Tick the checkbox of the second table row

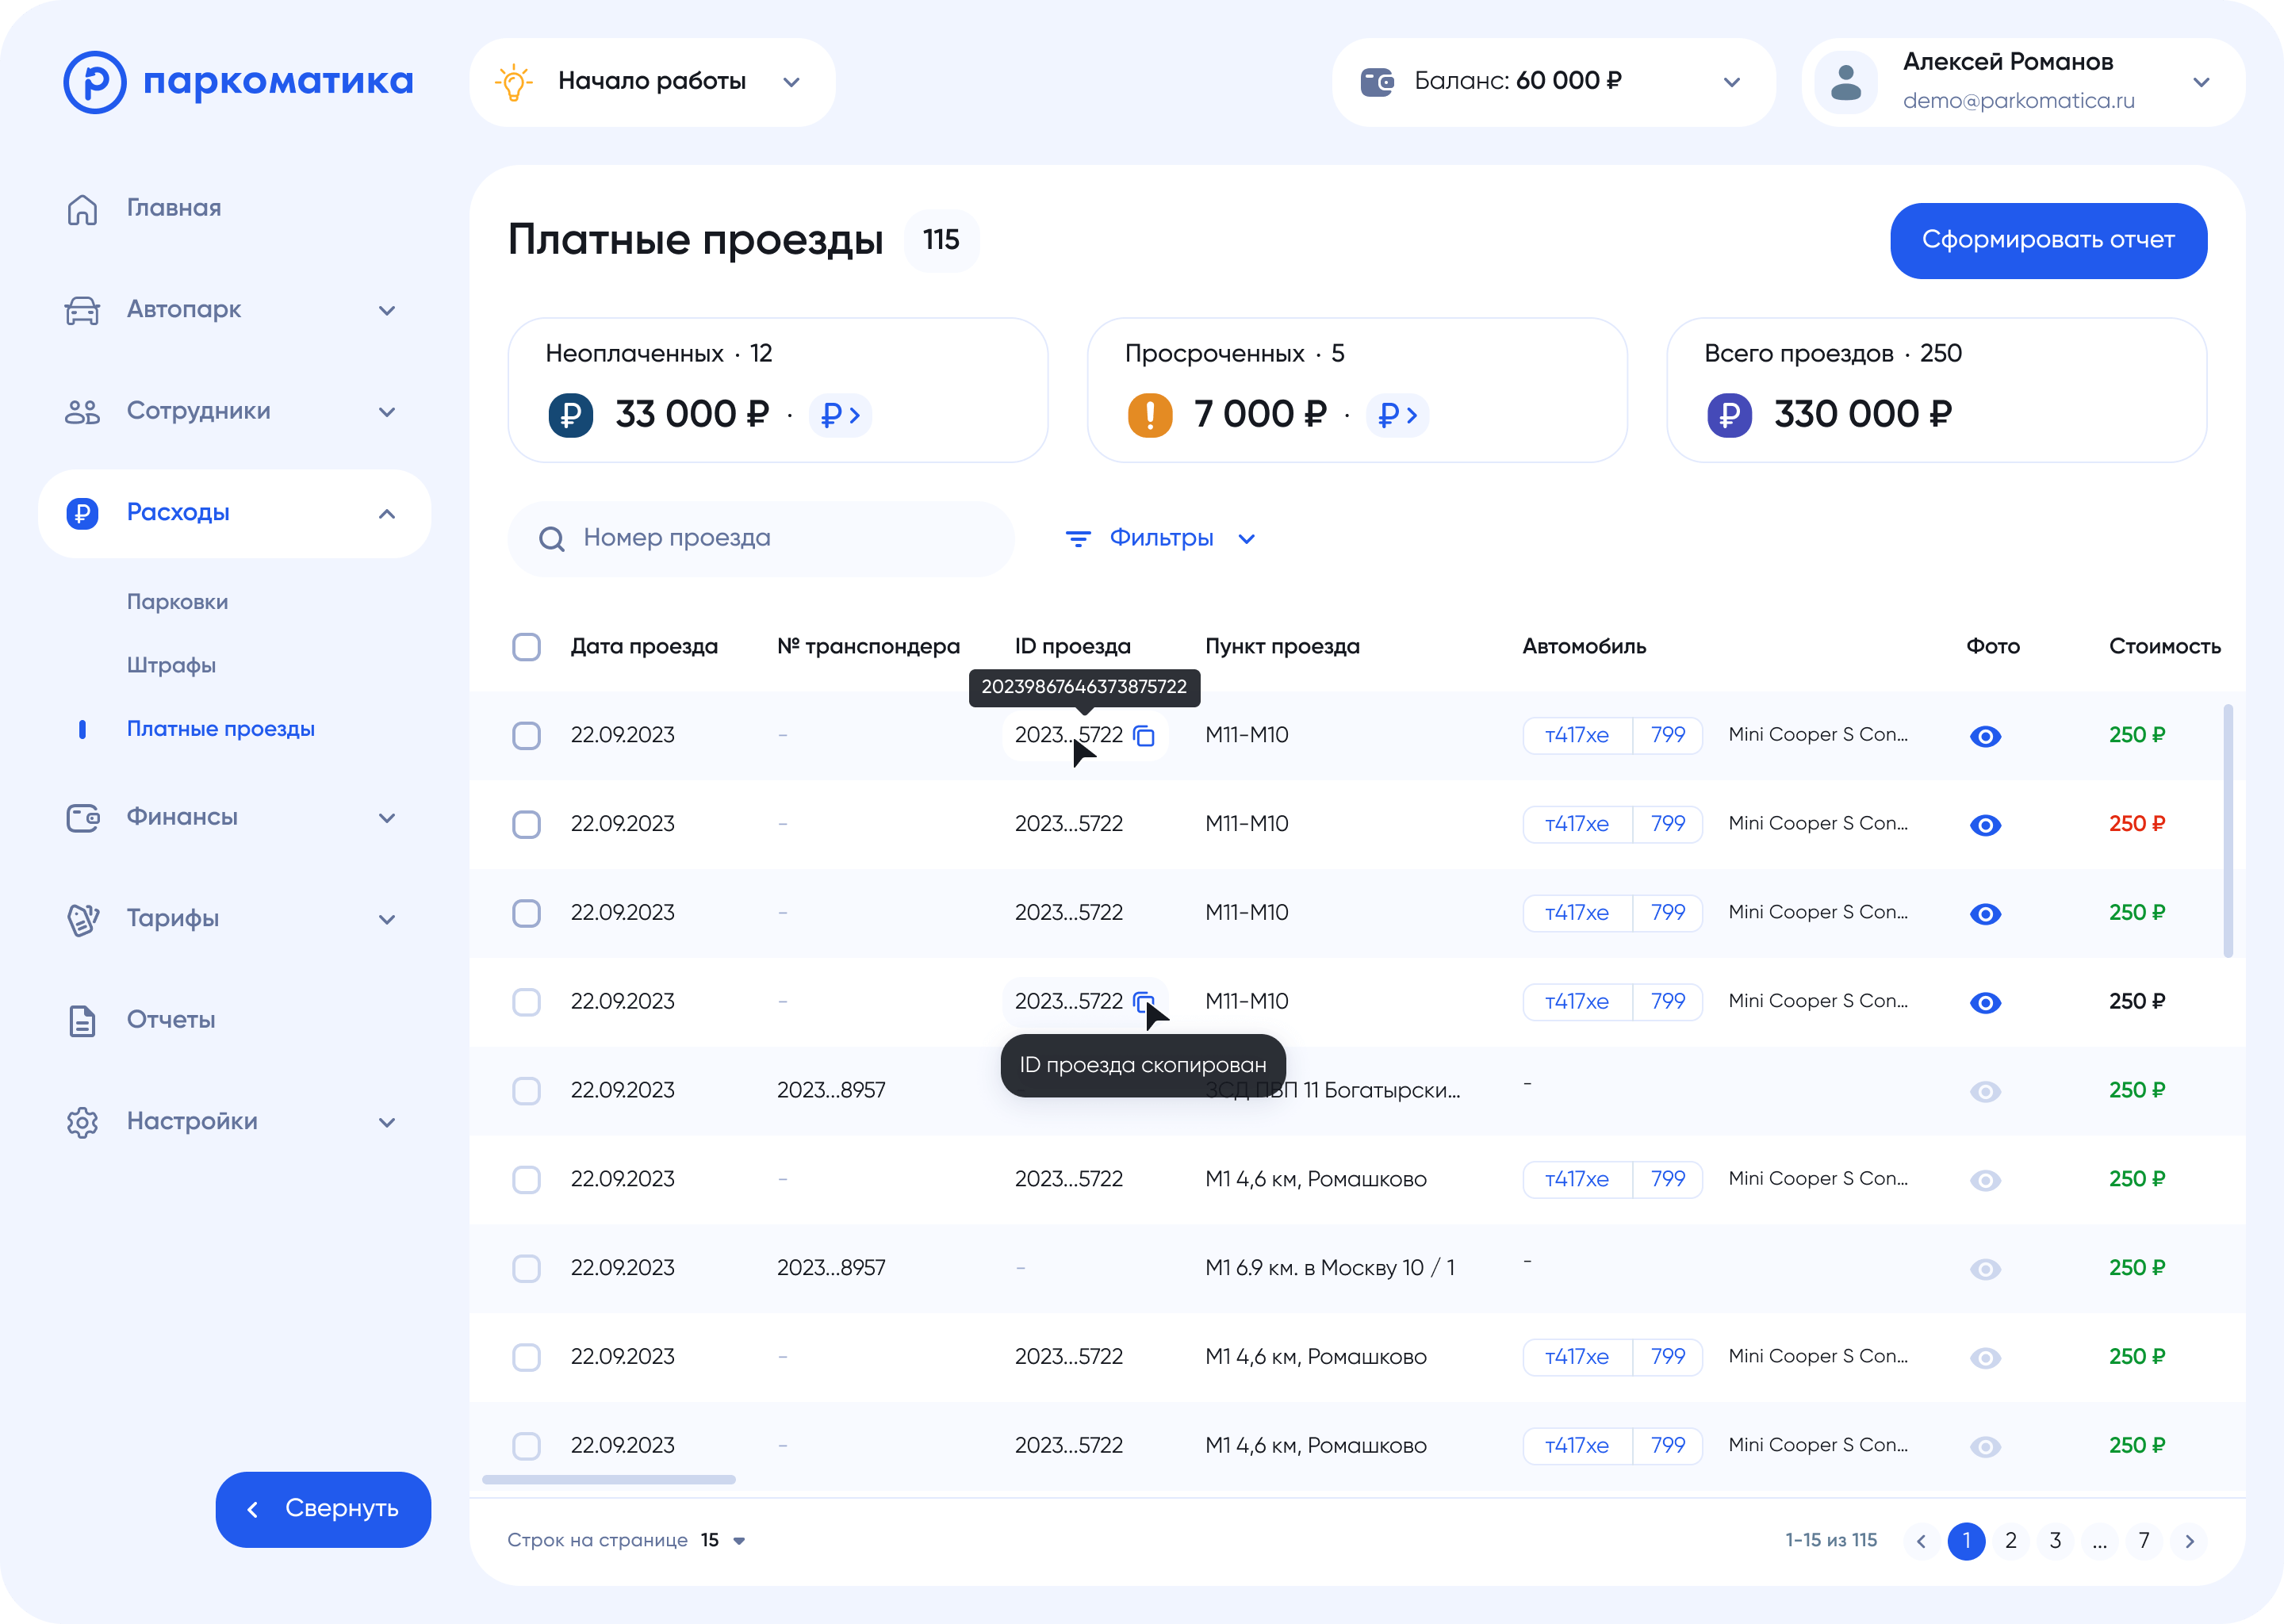point(526,825)
